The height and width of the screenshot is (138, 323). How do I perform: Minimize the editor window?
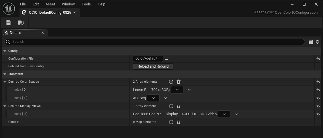pyautogui.click(x=292, y=4)
